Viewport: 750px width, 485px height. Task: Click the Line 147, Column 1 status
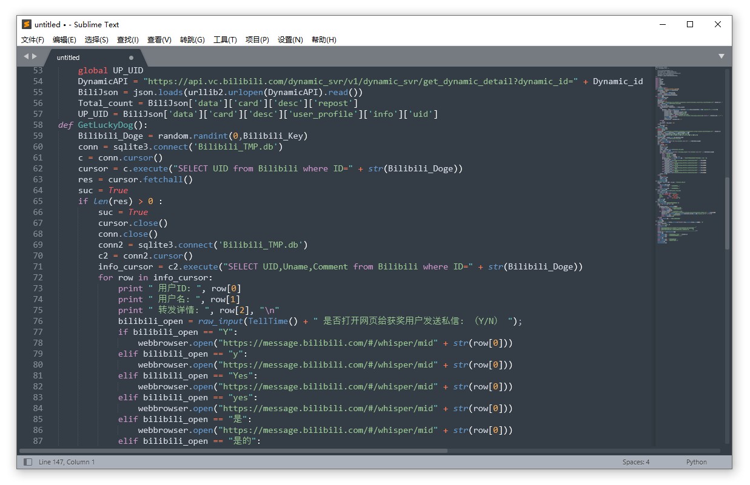67,462
